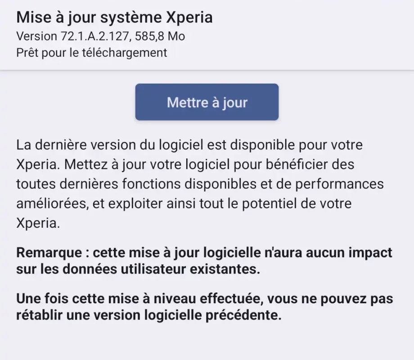Click the line 'sur les données utilisateur existantes.'
The image size is (414, 360).
(139, 270)
